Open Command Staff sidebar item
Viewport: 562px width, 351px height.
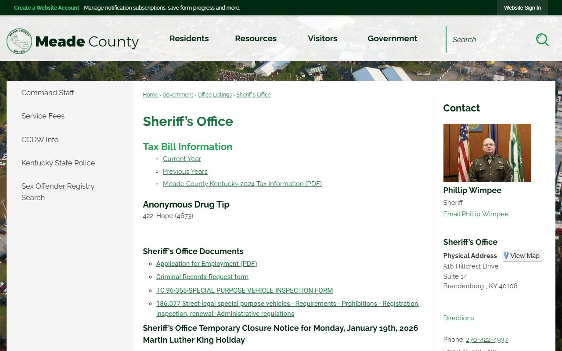click(x=48, y=93)
